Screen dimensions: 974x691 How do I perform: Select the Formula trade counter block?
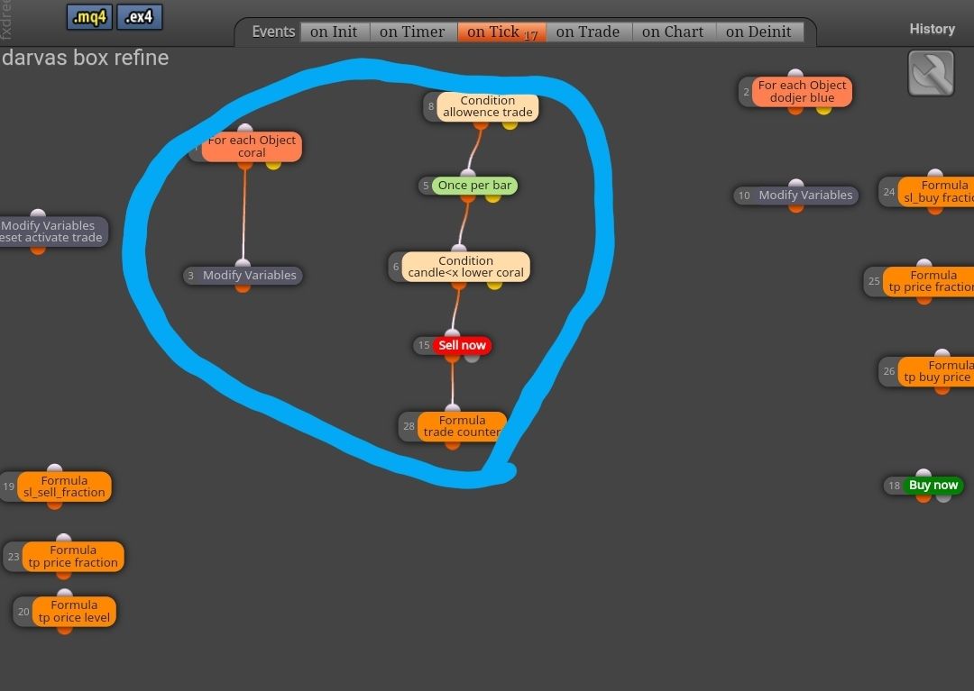tap(462, 426)
